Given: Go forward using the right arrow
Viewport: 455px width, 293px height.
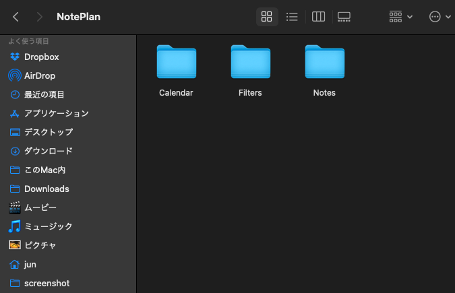Looking at the screenshot, I should (40, 17).
